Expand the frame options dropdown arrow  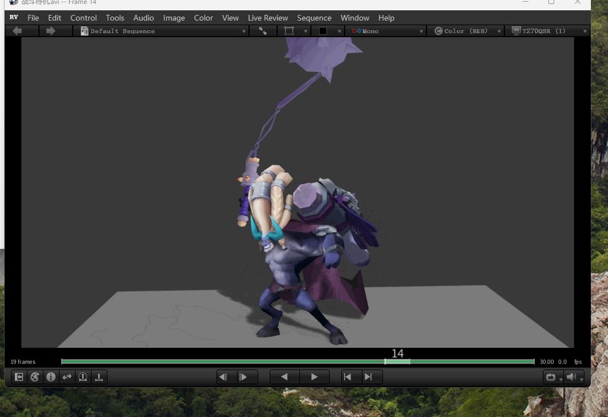(x=306, y=31)
